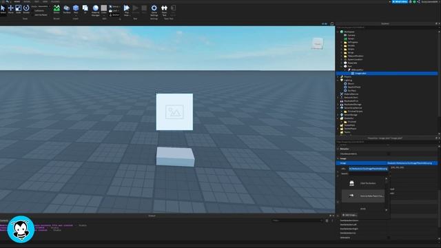Click the image asset ID input field
The width and height of the screenshot is (441, 248).
tap(369, 169)
